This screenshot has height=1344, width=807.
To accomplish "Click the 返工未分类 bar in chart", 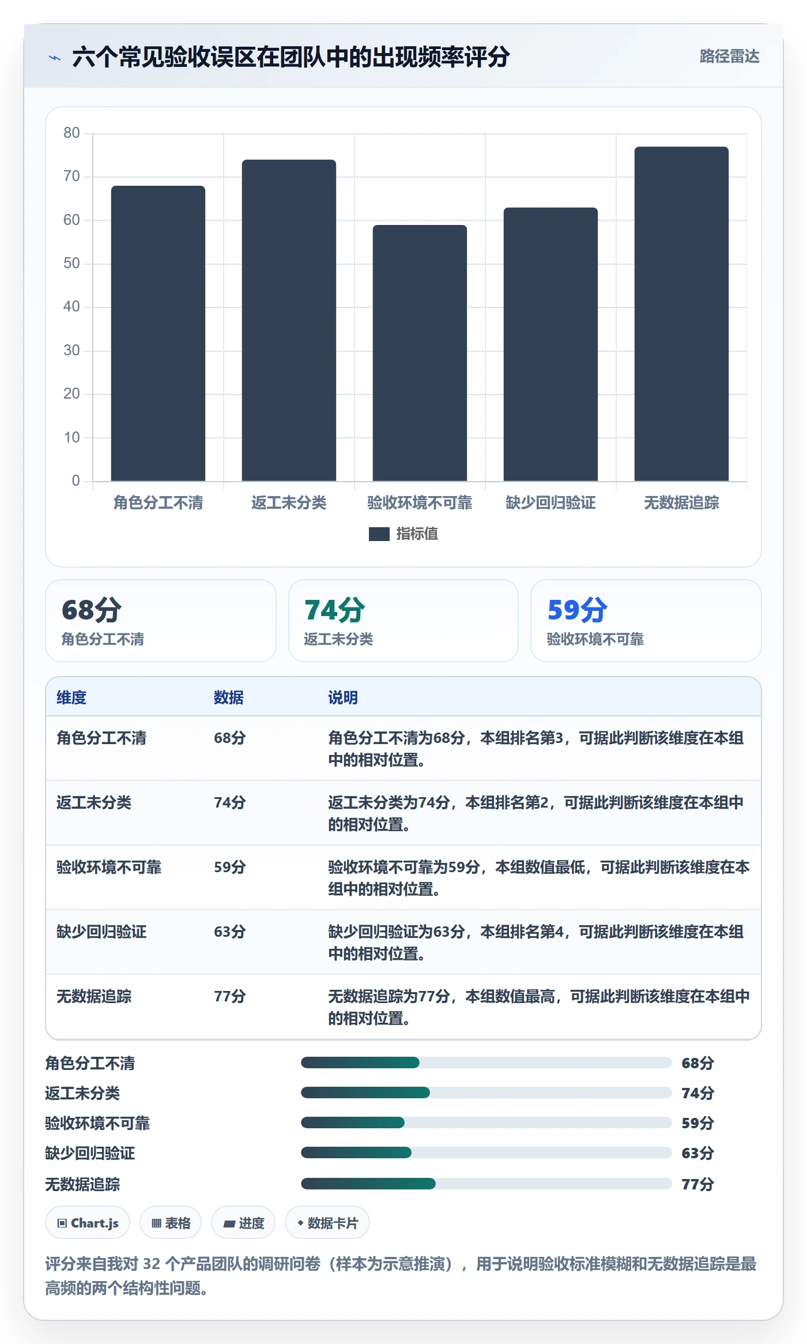I will click(289, 320).
